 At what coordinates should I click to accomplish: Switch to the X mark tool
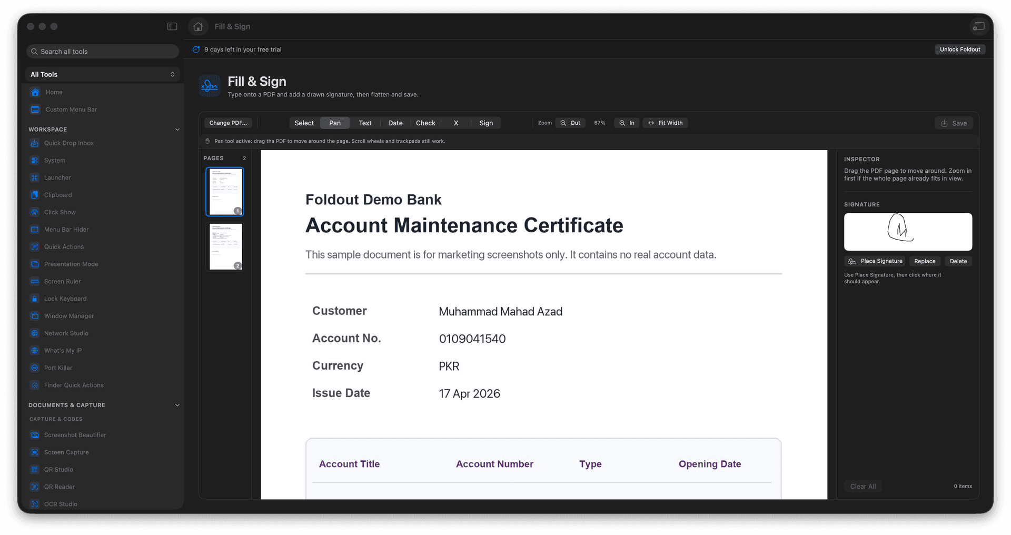tap(456, 123)
